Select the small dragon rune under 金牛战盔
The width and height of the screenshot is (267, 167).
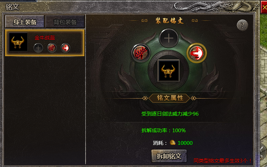[65, 48]
